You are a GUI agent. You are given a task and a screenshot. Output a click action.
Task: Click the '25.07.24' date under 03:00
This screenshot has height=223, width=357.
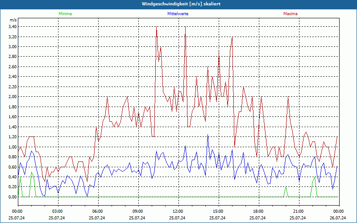pos(57,218)
